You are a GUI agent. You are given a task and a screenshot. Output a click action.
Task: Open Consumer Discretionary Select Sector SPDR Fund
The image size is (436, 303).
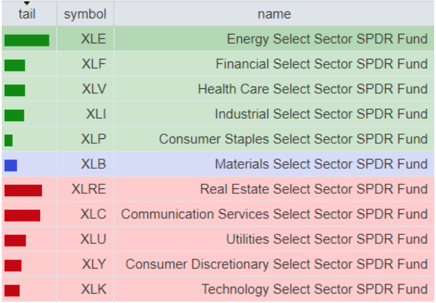pos(276,265)
